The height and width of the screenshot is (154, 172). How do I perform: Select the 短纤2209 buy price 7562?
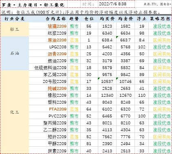tap(107, 137)
